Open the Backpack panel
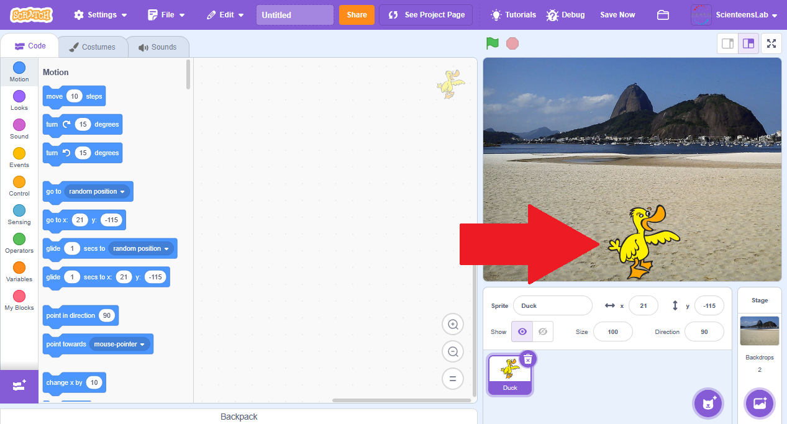787x424 pixels. [x=239, y=417]
